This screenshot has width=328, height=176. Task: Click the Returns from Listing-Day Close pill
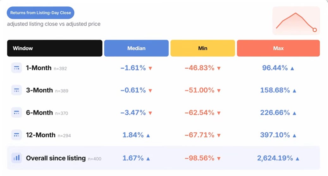tap(40, 13)
